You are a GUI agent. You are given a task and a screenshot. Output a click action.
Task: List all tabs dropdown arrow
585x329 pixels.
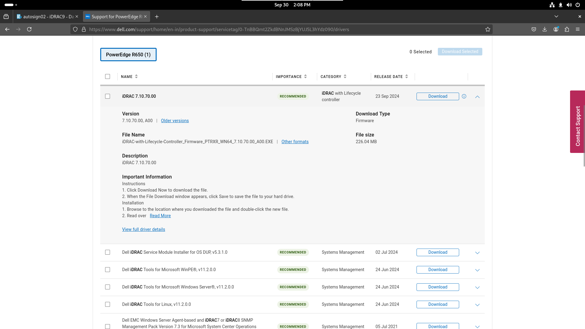[x=556, y=16]
